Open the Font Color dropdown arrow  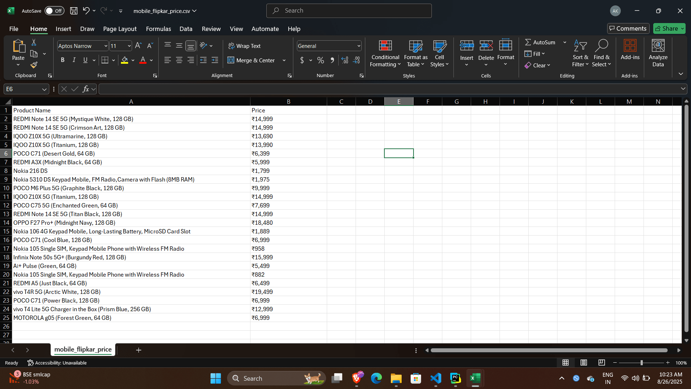(x=152, y=61)
